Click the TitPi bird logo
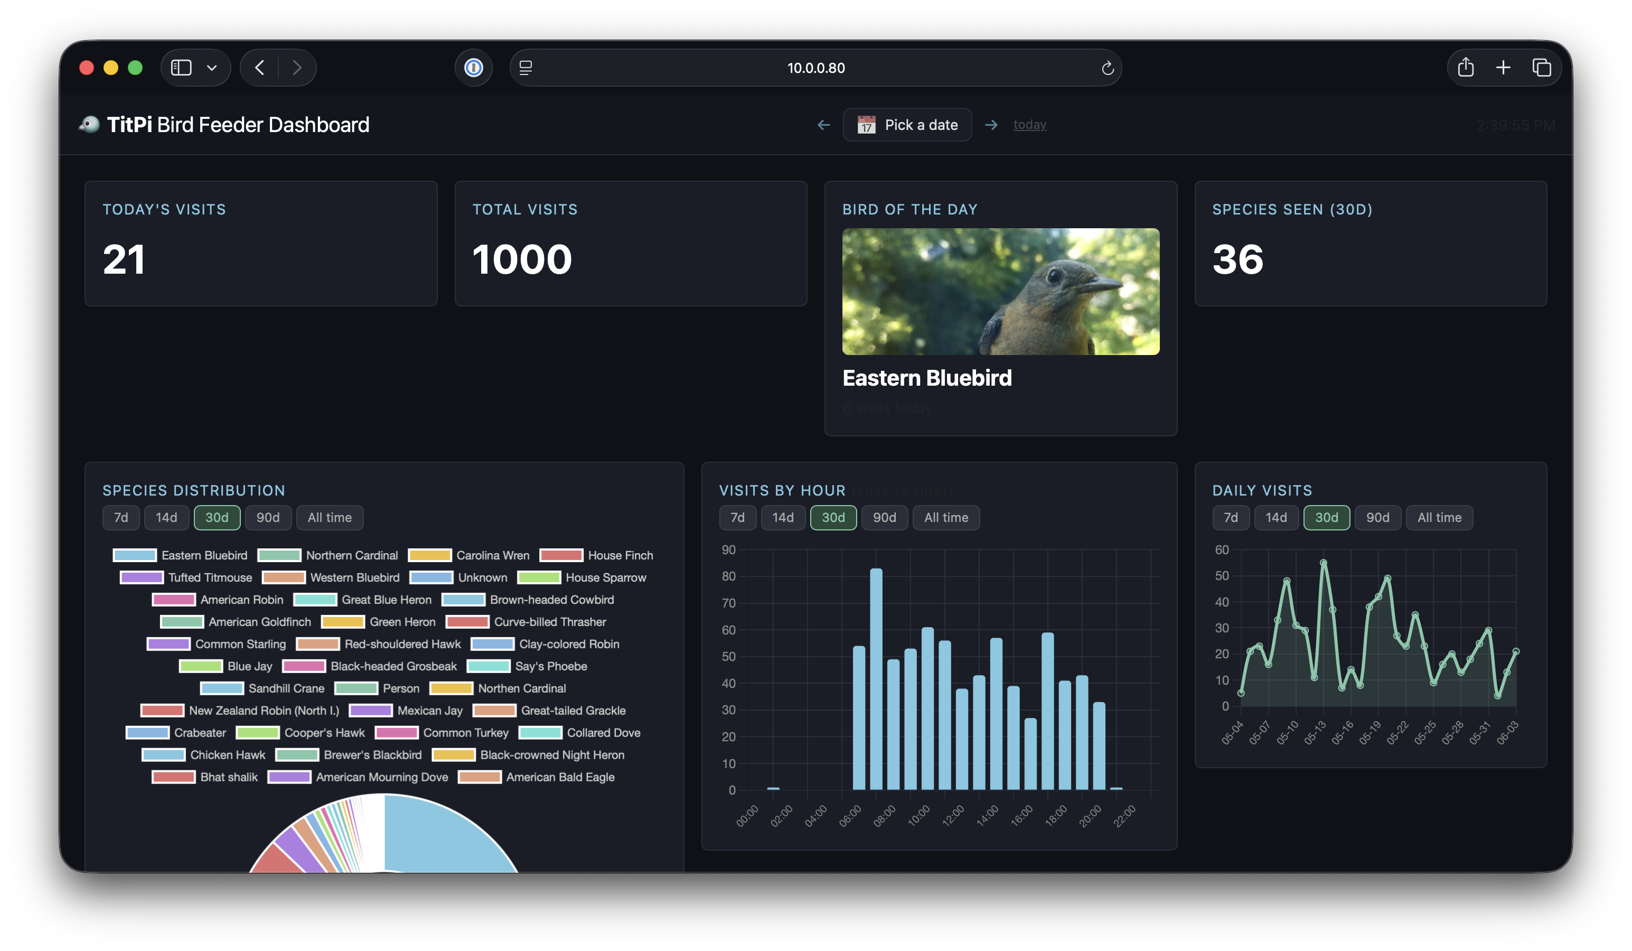This screenshot has height=951, width=1632. coord(89,124)
